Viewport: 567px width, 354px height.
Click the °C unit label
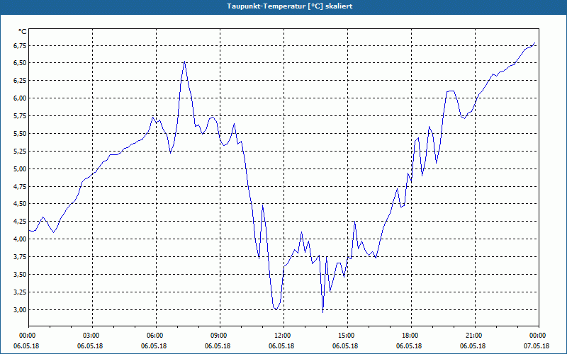[23, 32]
